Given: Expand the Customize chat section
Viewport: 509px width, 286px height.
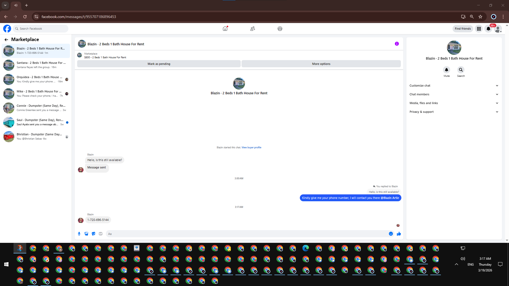Looking at the screenshot, I should [454, 86].
